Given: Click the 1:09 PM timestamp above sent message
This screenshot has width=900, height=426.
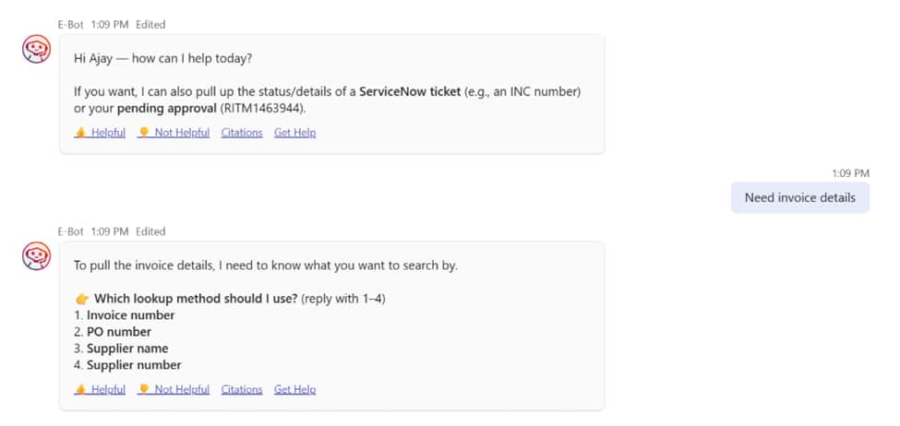Looking at the screenshot, I should [850, 173].
